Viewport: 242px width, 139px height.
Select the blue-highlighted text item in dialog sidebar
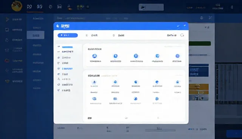coord(67,69)
